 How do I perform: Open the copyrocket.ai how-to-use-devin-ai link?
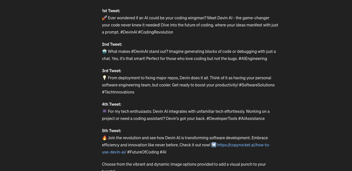[x=243, y=145]
